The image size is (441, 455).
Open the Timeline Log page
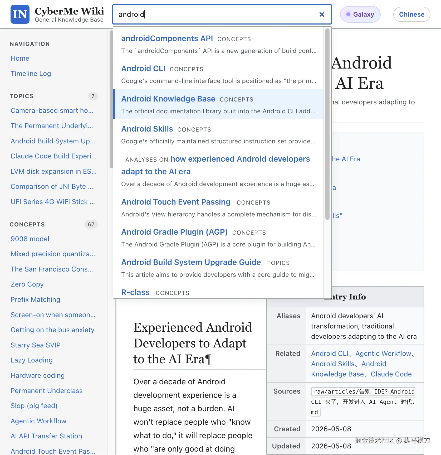tap(31, 74)
